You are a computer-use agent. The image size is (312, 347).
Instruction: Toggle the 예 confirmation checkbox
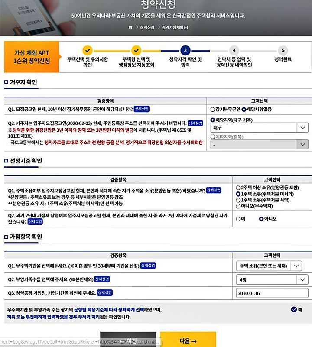(294, 309)
